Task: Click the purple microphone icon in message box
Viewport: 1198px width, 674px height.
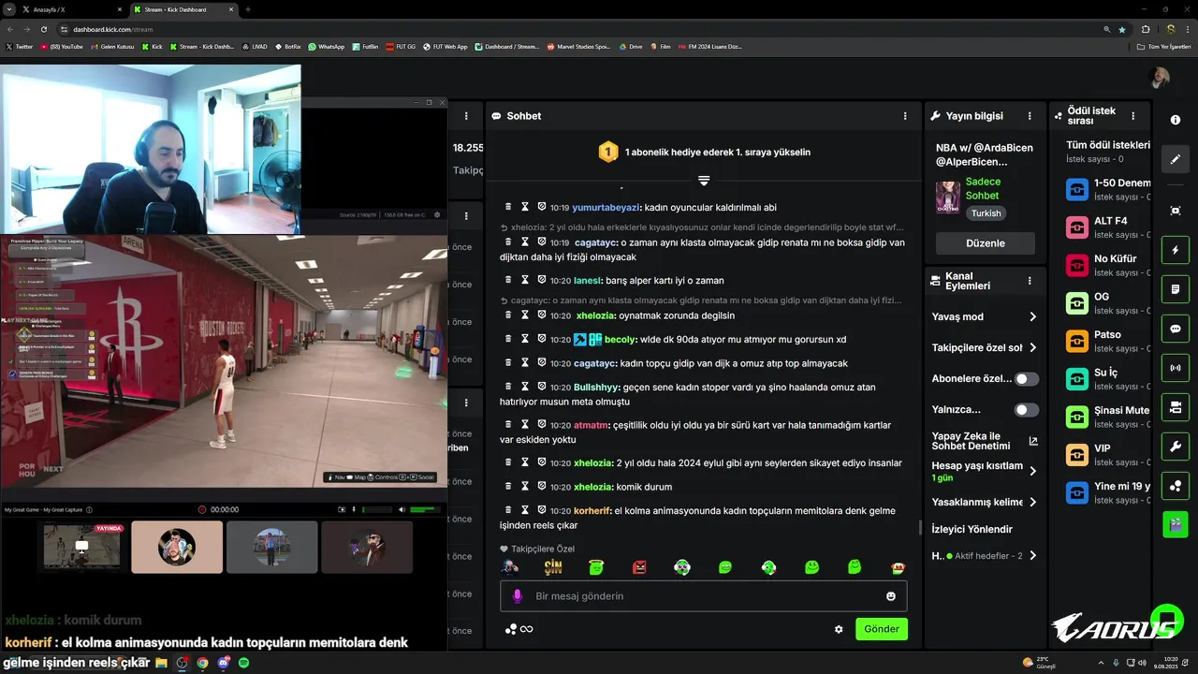Action: click(x=518, y=596)
